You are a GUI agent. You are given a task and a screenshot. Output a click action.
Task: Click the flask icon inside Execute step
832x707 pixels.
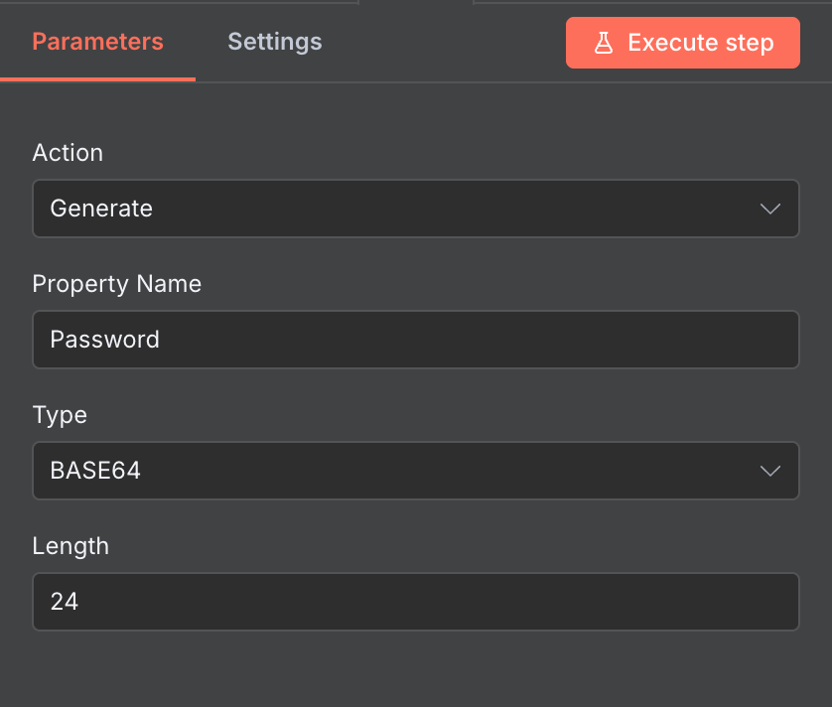[x=604, y=42]
